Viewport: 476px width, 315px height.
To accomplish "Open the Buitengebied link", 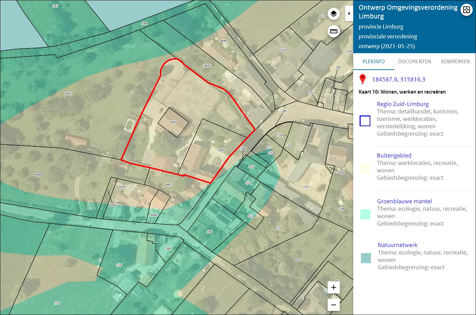I will 394,155.
